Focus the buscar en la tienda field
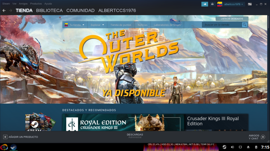 click(x=222, y=25)
